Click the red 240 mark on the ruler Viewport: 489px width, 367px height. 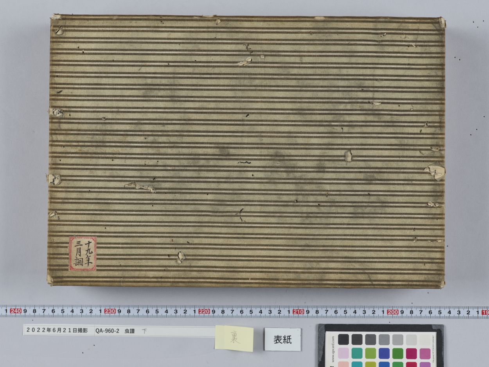point(16,311)
